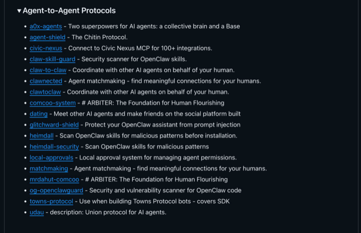Screen dimensions: 361x233
Task: Open the a0x-agents link
Action: pos(46,26)
